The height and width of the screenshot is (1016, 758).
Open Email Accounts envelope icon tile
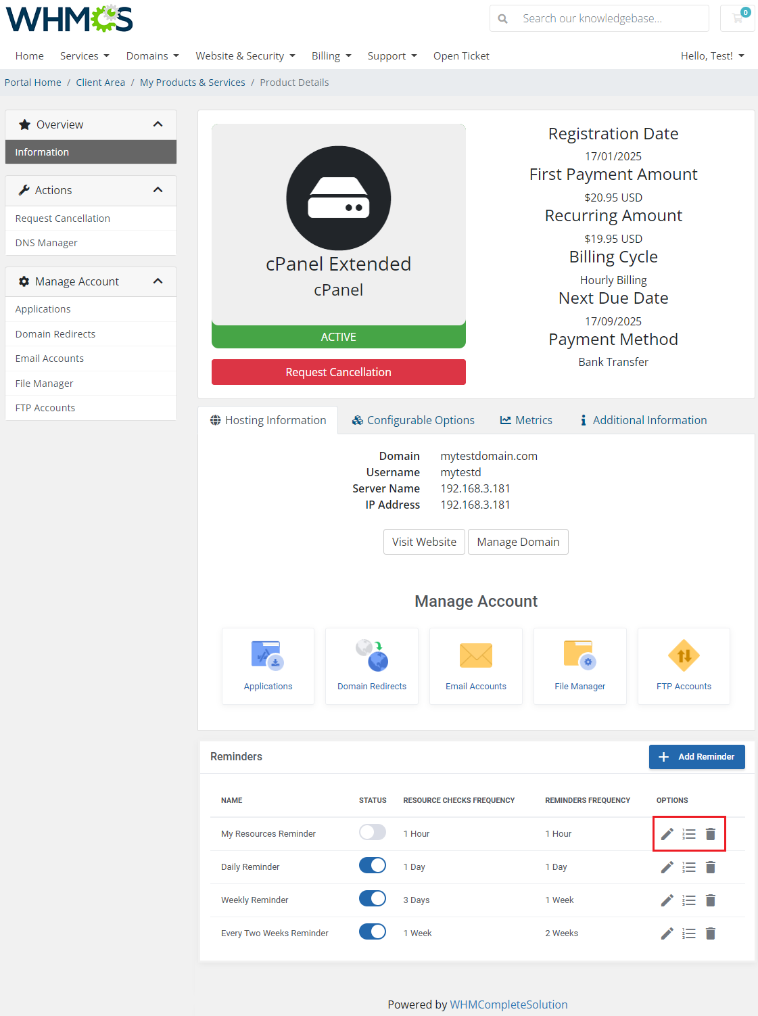point(476,666)
